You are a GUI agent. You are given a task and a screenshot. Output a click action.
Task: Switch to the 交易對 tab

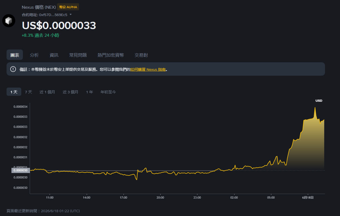tap(141, 55)
